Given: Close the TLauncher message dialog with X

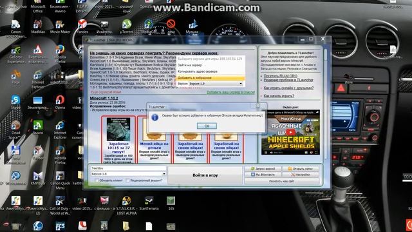Looking at the screenshot, I should pos(258,106).
